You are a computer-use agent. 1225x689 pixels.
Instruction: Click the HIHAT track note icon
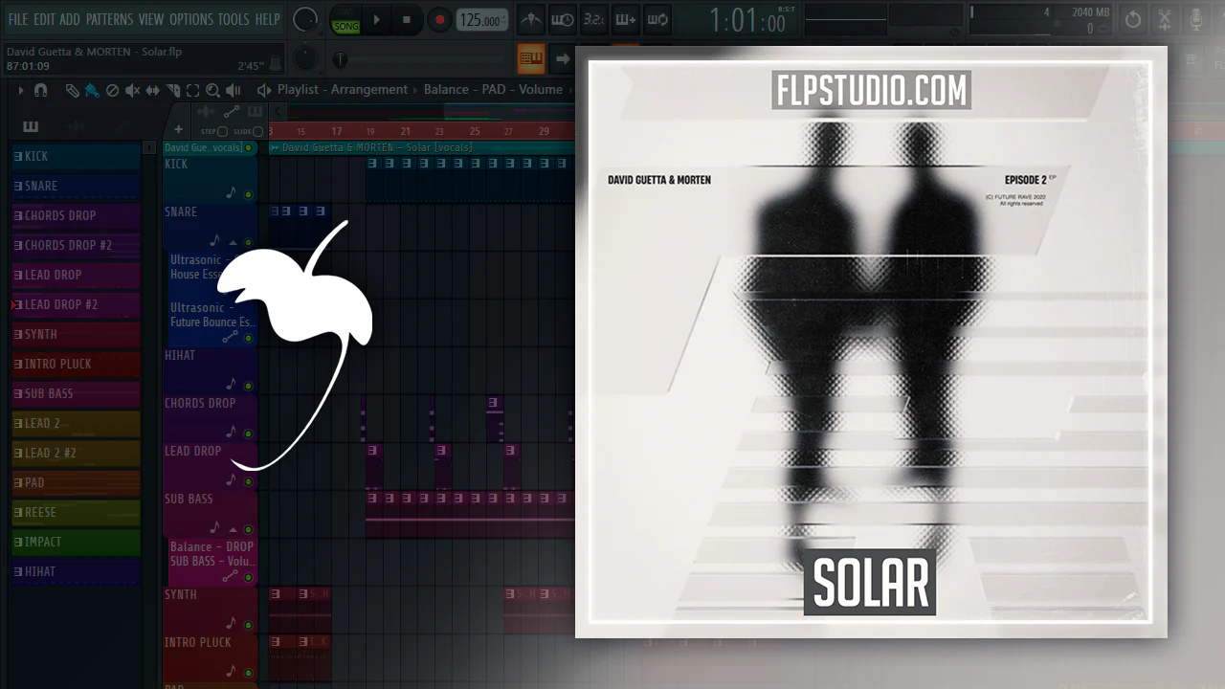(231, 385)
